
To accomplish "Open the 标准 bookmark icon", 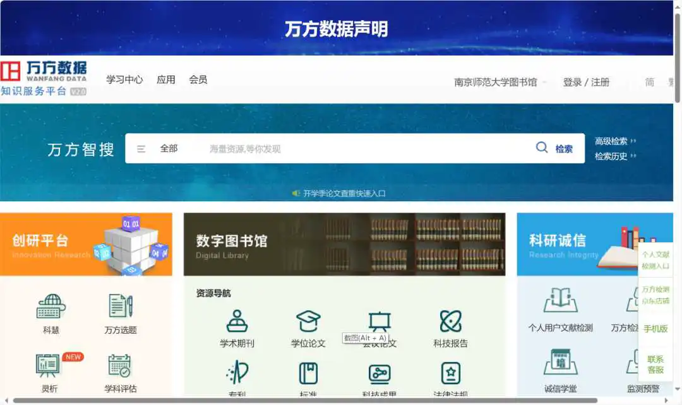I will click(308, 373).
